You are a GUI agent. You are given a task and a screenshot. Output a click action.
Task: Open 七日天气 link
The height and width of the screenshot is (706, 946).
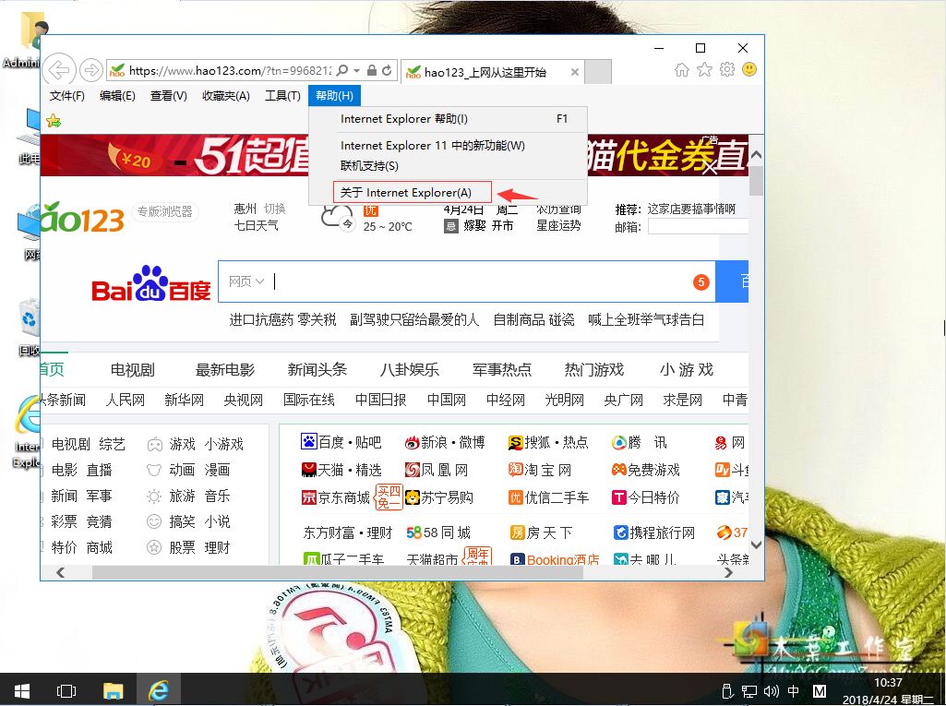click(x=257, y=226)
